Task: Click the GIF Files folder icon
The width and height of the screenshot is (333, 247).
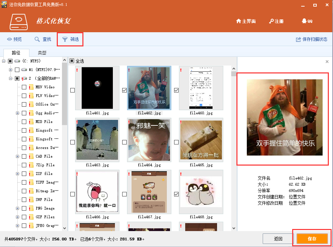Action: 31,217
